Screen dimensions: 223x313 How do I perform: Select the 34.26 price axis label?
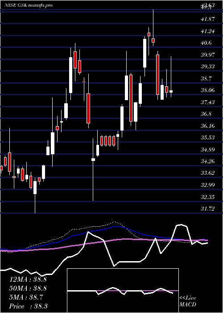coord(208,161)
